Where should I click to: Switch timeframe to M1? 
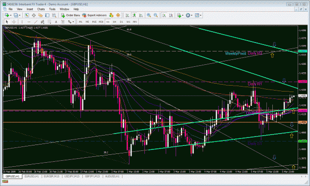(80, 22)
